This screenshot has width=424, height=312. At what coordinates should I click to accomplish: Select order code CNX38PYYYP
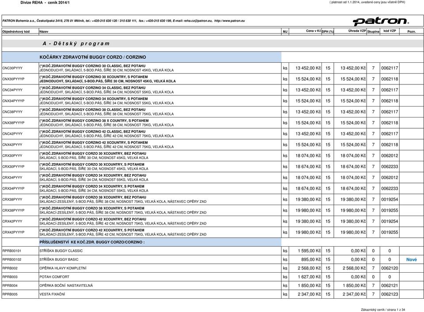point(13,123)
